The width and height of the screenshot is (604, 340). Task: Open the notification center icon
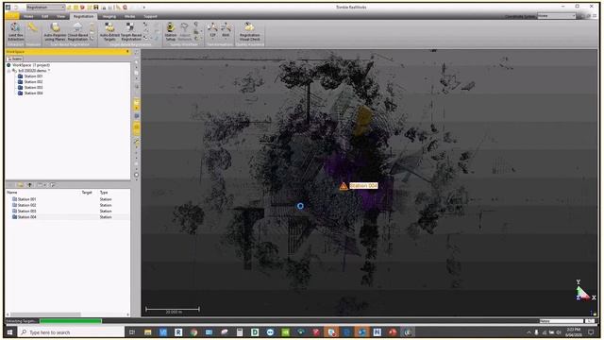[x=591, y=332]
